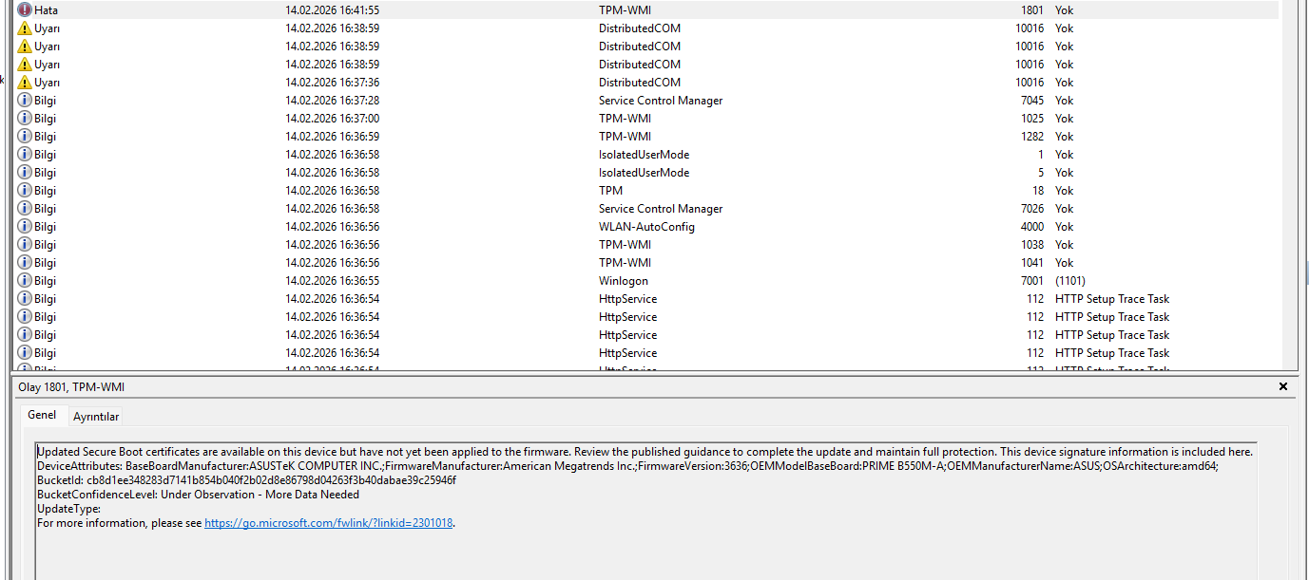Select the 'IsolatedUserMode' source of event 5
This screenshot has height=580, width=1309.
pyautogui.click(x=644, y=173)
